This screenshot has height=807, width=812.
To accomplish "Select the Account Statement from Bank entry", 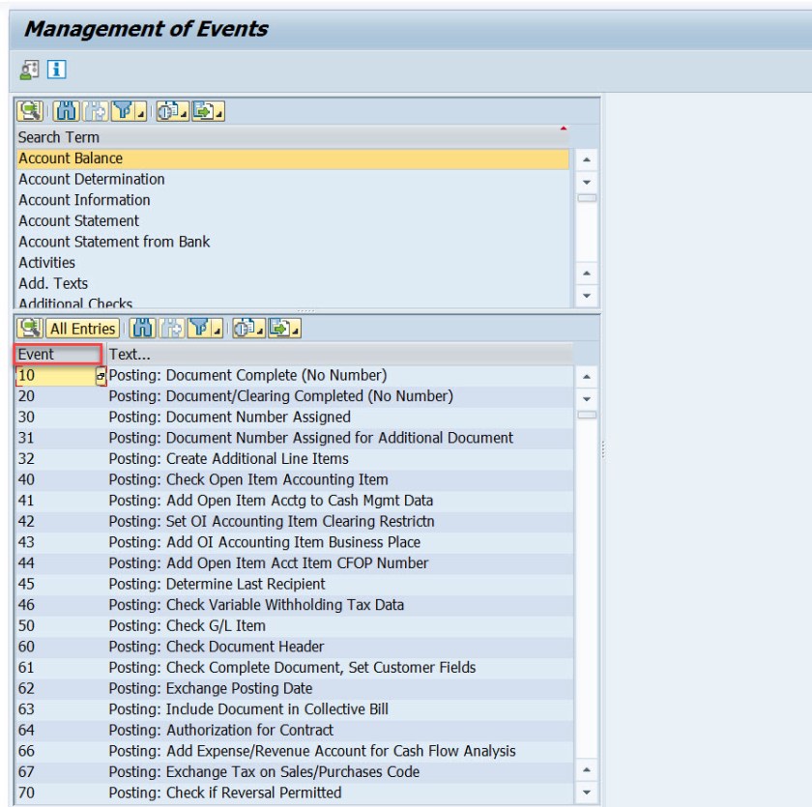I will point(114,242).
